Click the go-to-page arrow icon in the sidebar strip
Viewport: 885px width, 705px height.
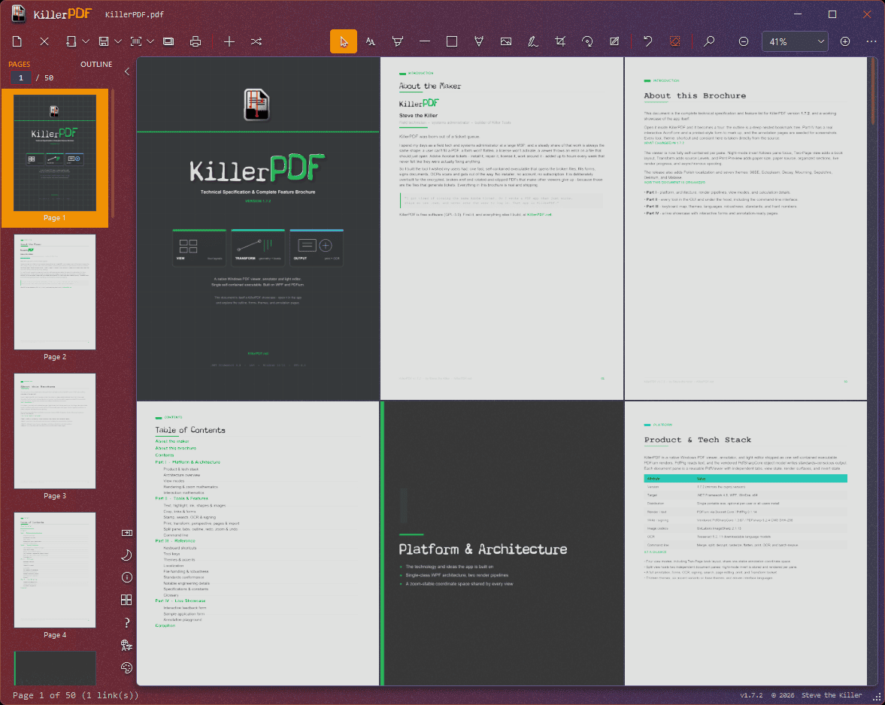pyautogui.click(x=127, y=533)
